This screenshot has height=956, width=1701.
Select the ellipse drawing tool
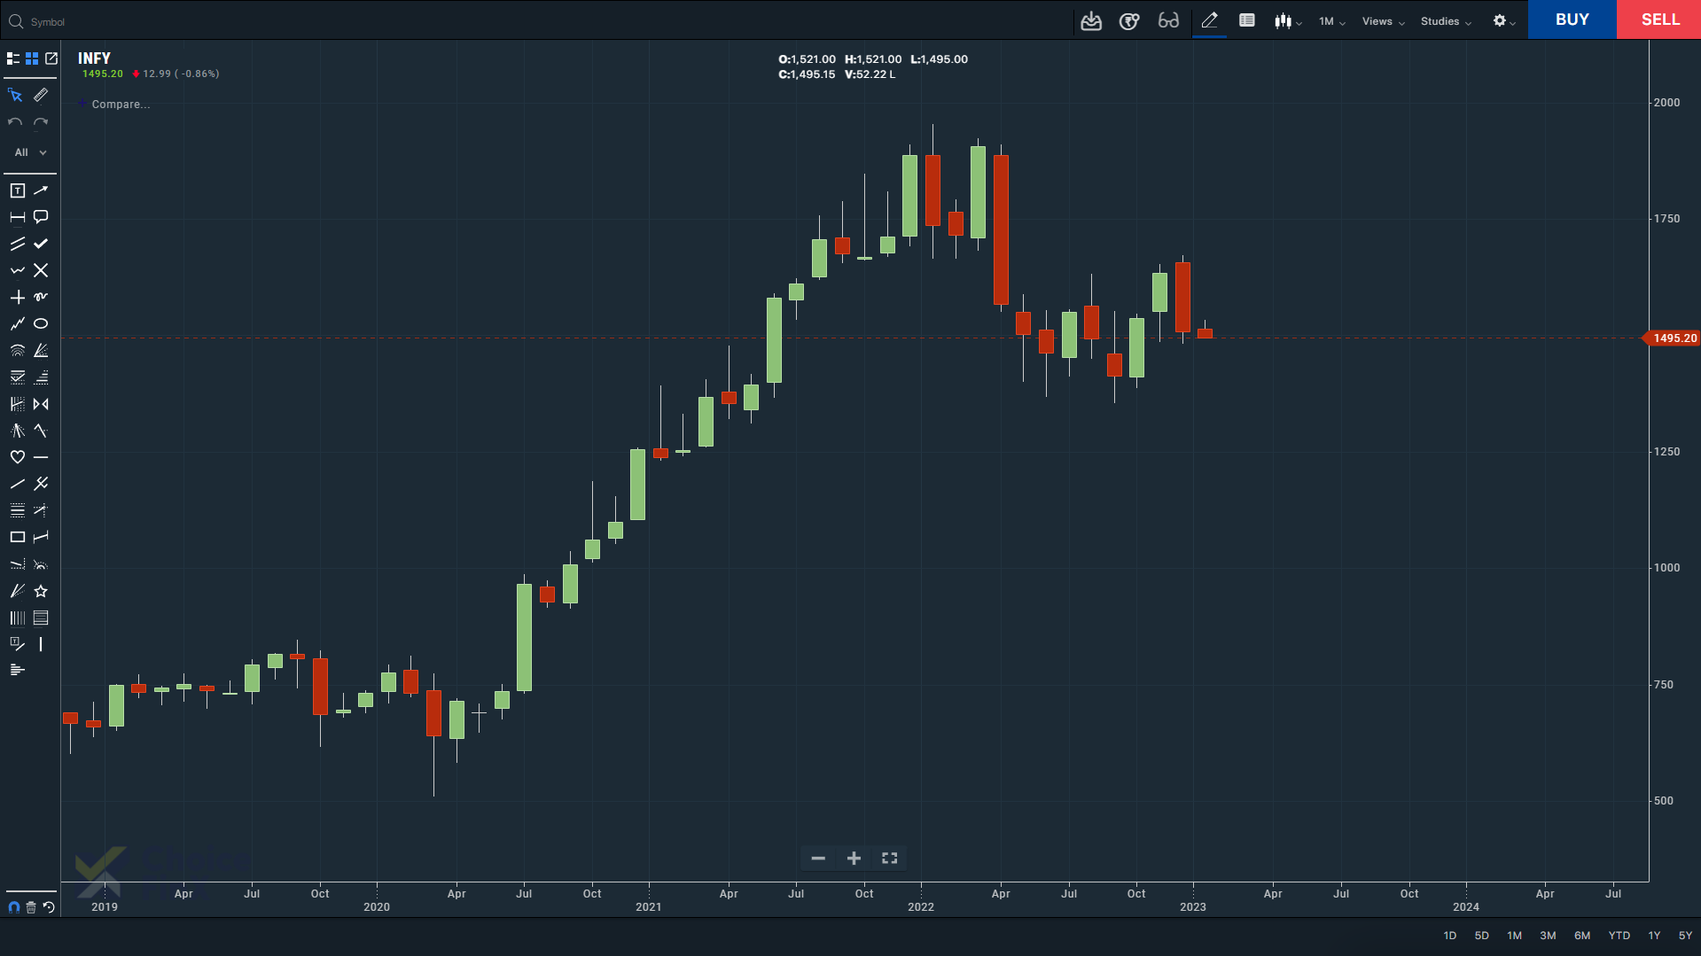[41, 324]
